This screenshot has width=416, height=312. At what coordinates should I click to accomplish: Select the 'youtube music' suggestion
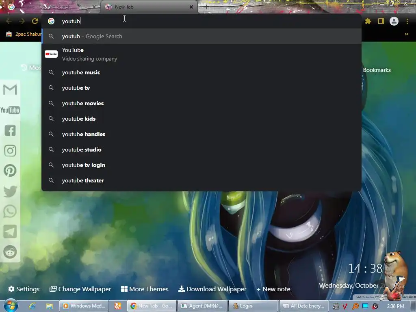click(201, 72)
